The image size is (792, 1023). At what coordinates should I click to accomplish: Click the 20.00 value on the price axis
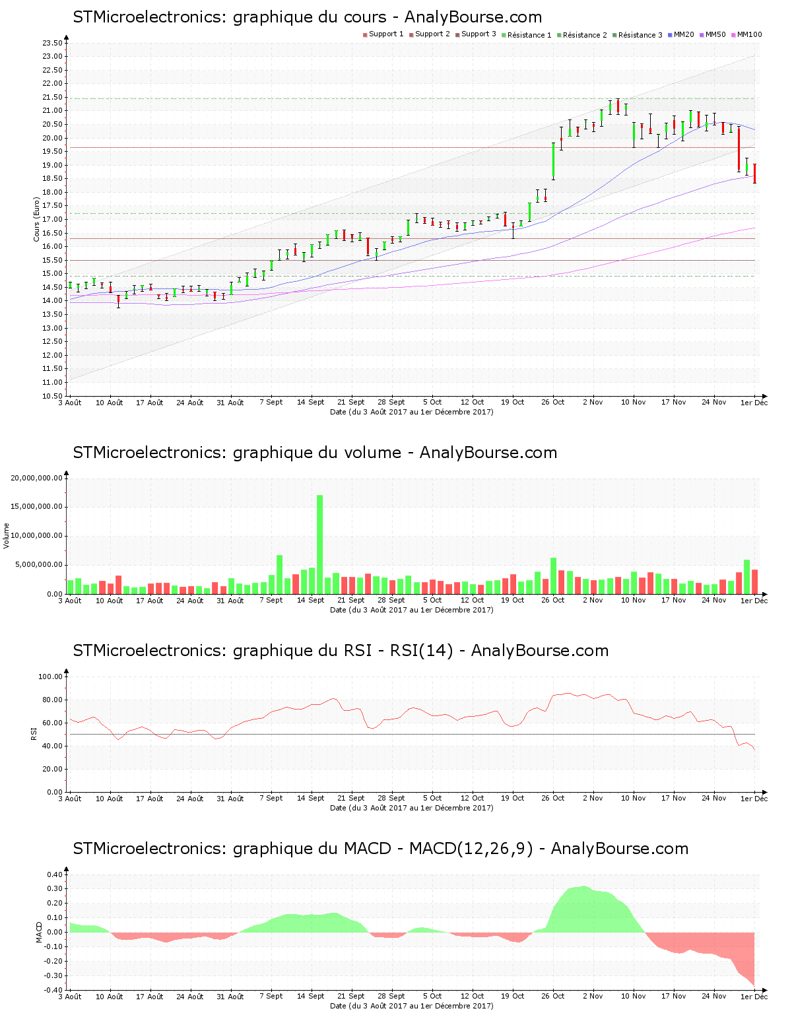point(53,138)
